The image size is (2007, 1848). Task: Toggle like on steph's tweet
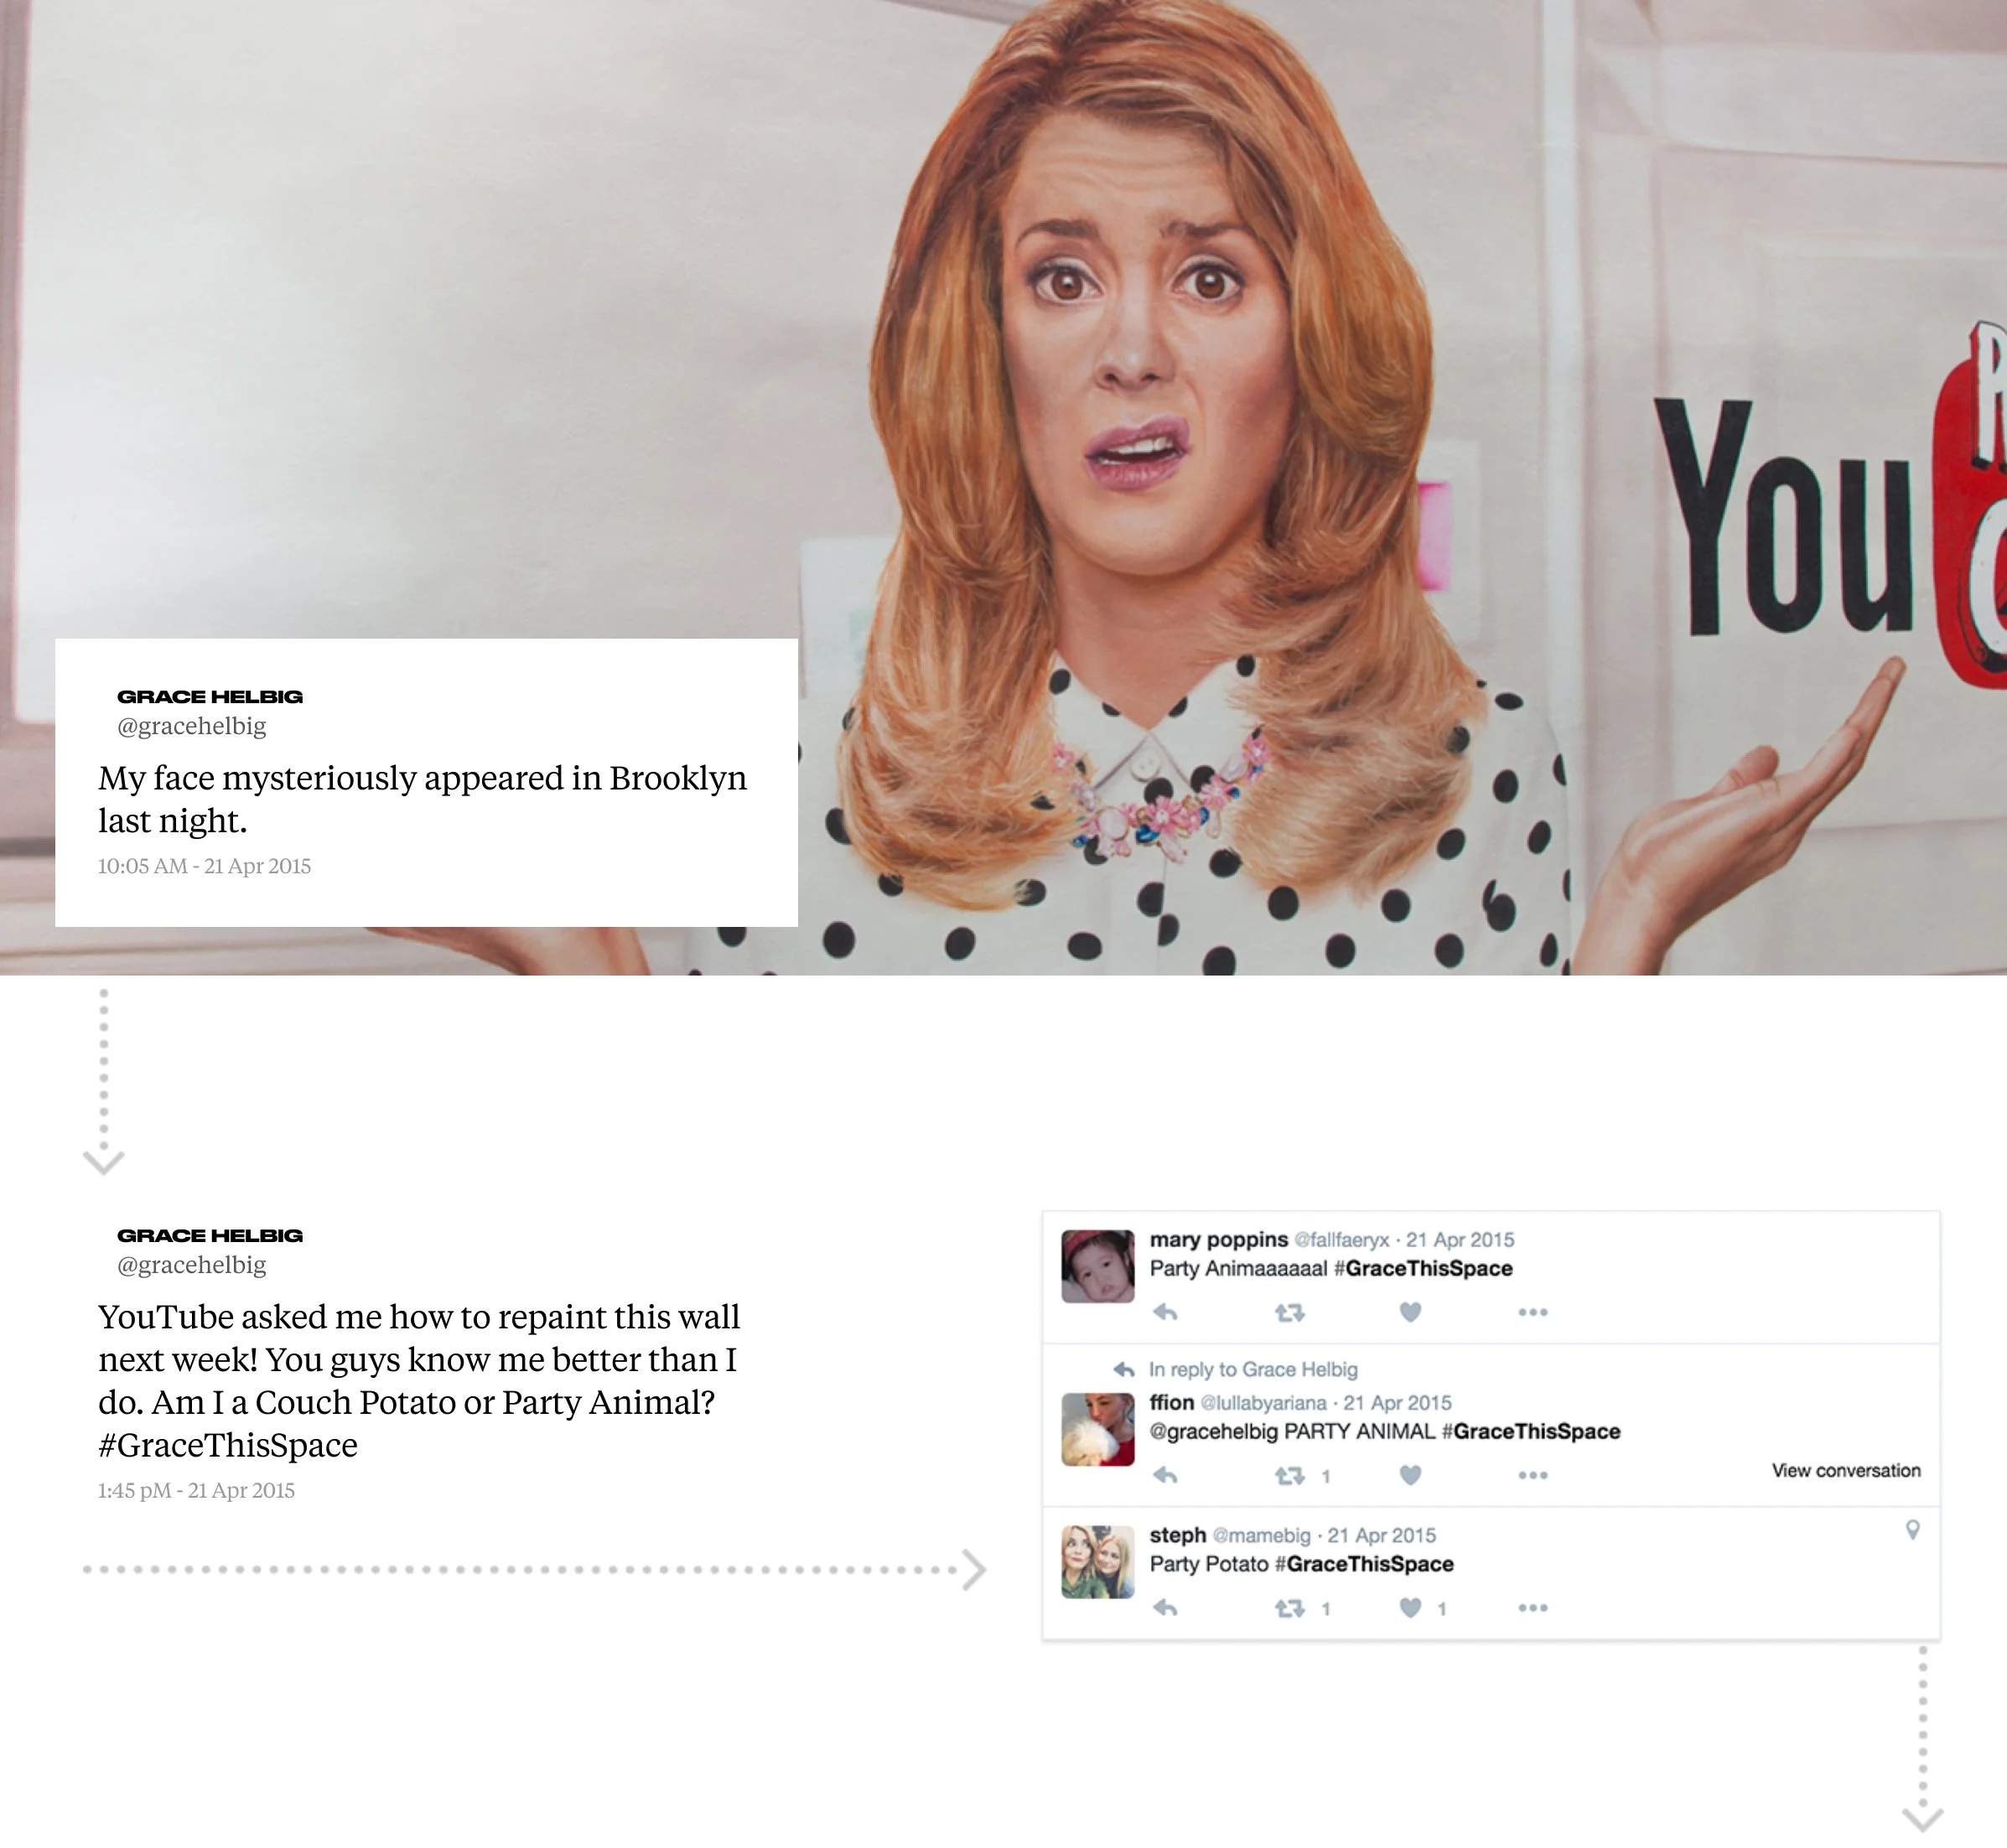tap(1410, 1608)
